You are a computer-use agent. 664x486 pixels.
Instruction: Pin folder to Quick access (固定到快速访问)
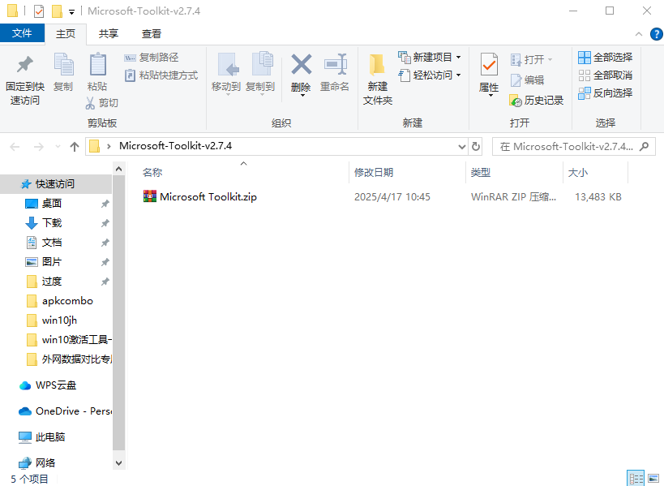[x=25, y=80]
